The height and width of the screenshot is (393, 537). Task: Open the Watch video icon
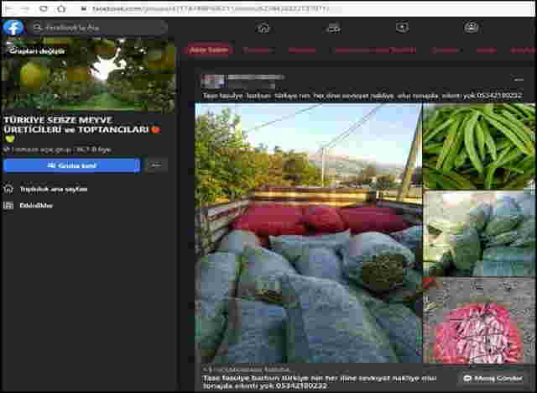(x=402, y=28)
